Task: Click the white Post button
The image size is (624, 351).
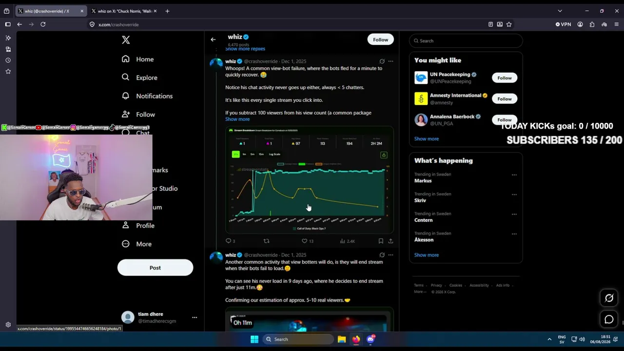Action: (x=155, y=268)
